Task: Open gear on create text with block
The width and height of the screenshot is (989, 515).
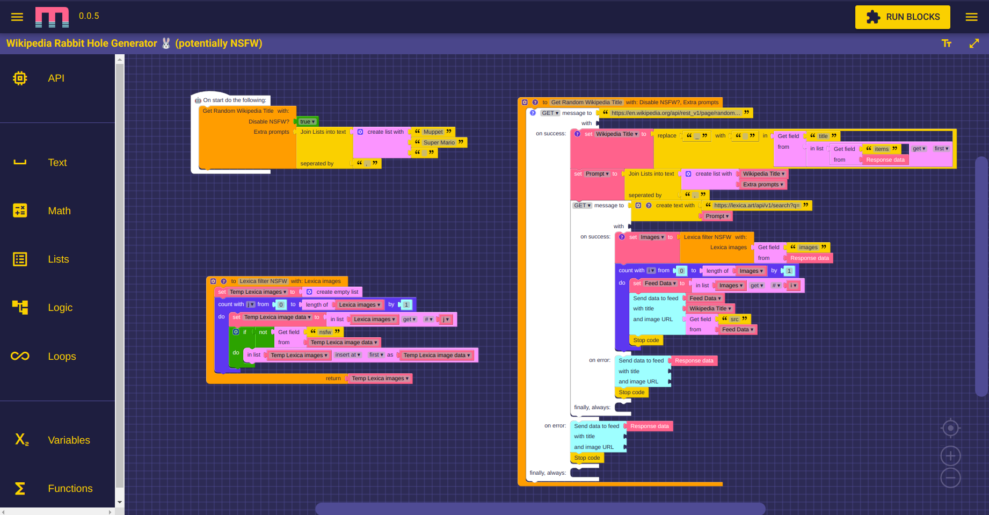Action: (638, 205)
